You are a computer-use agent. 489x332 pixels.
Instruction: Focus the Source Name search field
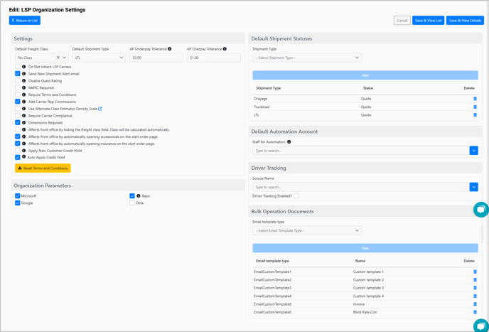pos(361,187)
